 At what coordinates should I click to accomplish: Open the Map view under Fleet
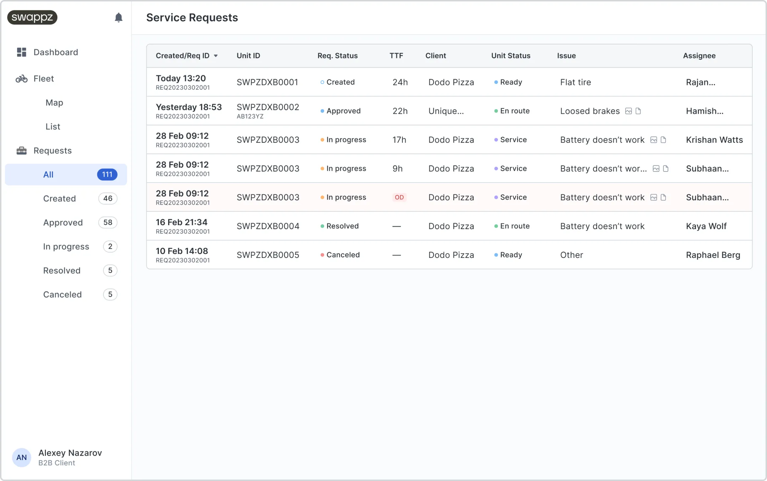(x=54, y=103)
